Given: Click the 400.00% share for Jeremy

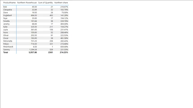Looking at the screenshot, I should click(64, 24).
